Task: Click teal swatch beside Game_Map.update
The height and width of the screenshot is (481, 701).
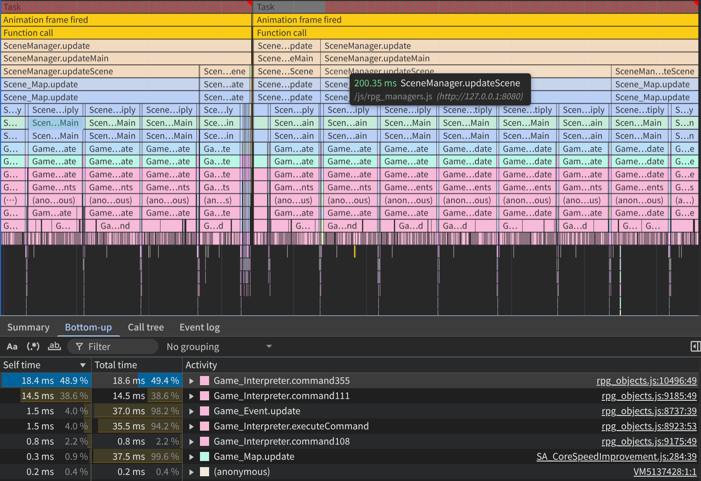Action: click(204, 457)
